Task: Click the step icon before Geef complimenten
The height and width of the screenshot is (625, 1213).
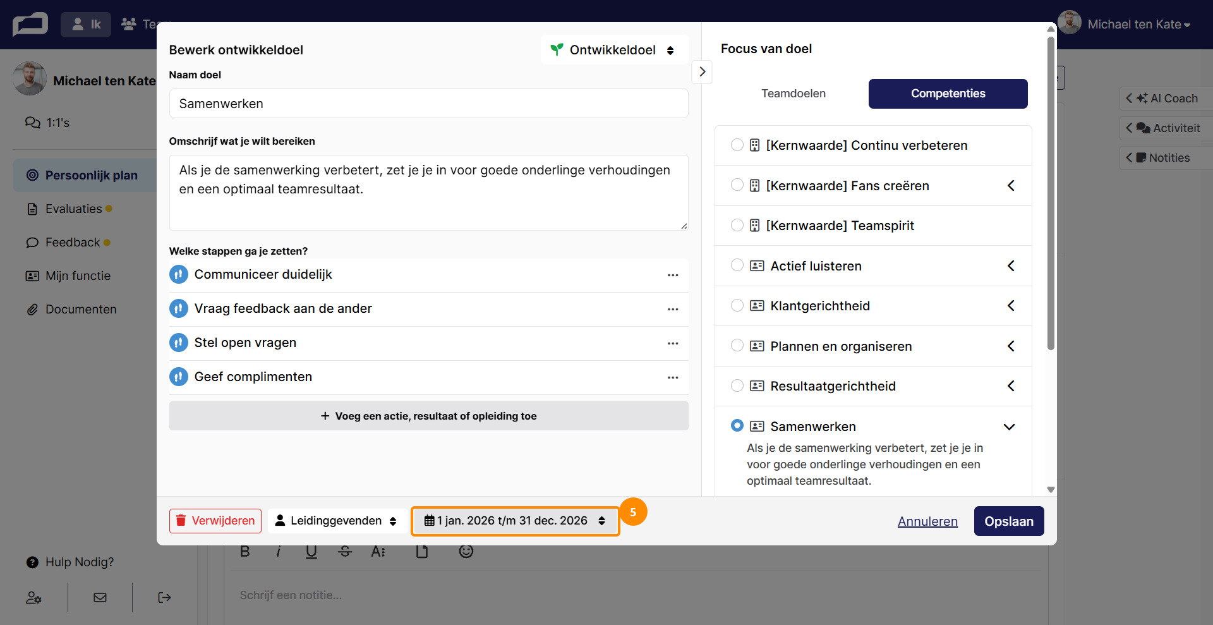Action: click(179, 377)
